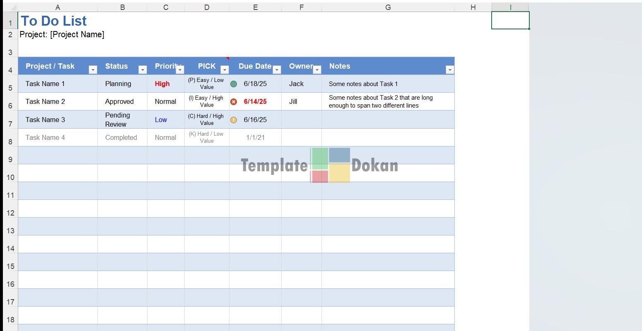Click the red X overdue icon
Image resolution: width=642 pixels, height=331 pixels.
[x=234, y=102]
